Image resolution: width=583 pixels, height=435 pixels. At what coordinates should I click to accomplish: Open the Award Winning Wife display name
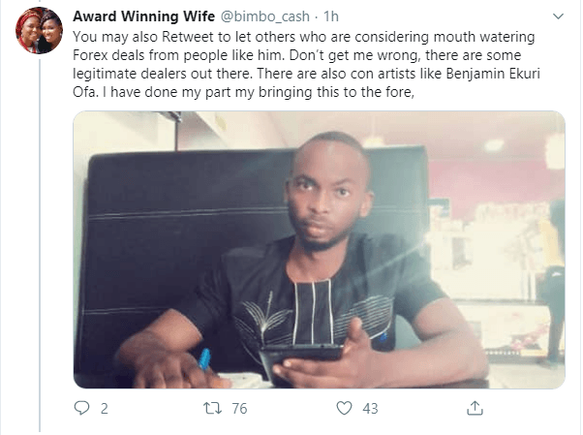143,16
